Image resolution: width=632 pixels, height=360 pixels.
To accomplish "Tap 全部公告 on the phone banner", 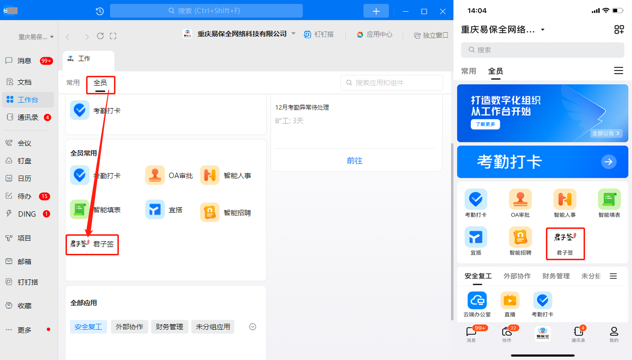I will tap(607, 133).
